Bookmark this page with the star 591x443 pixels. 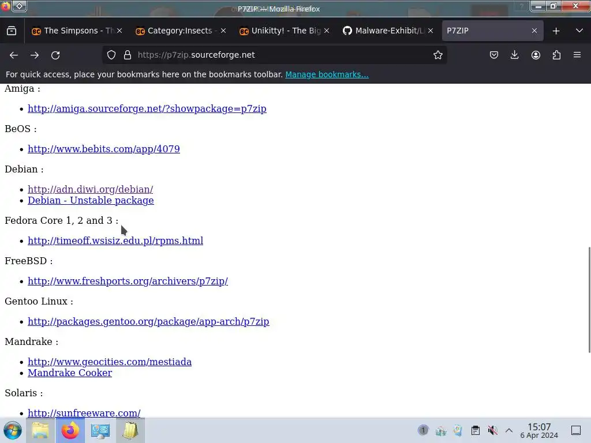437,55
